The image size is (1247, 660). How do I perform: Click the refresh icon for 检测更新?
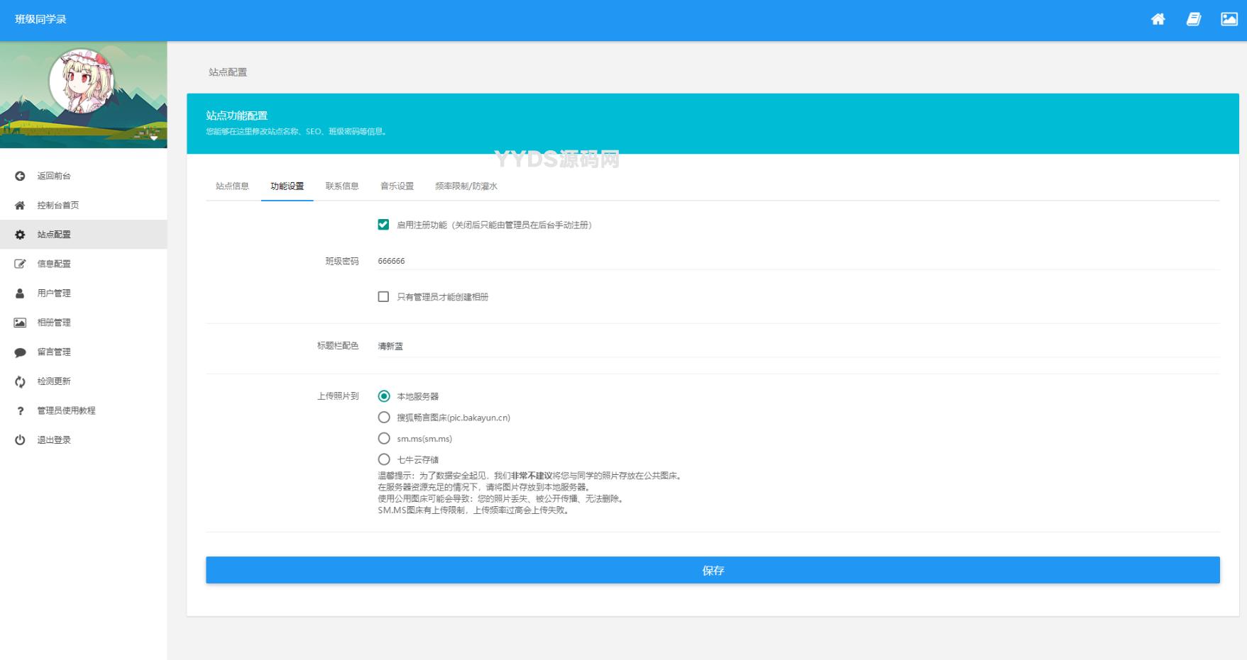(x=20, y=381)
